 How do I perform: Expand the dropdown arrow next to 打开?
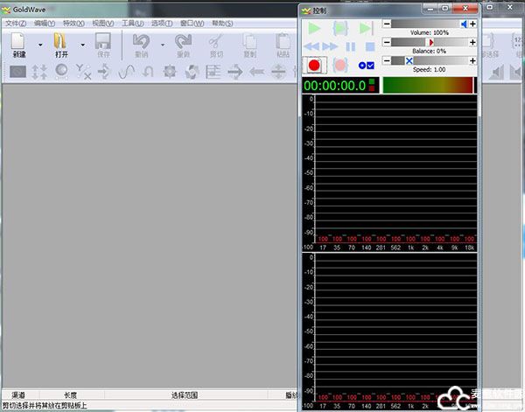tap(82, 44)
